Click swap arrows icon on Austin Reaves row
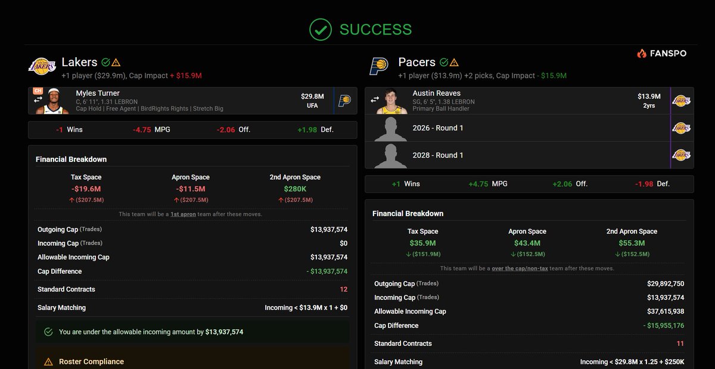 [x=375, y=100]
